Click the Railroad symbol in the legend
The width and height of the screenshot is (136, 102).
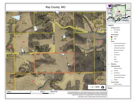(x=109, y=64)
